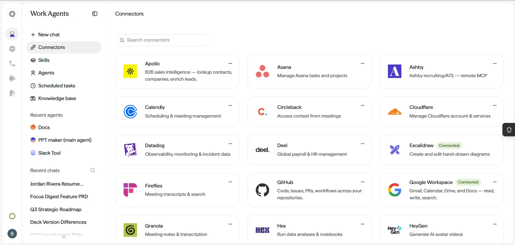Open HeyGen card more options menu
This screenshot has width=515, height=245.
point(495,224)
